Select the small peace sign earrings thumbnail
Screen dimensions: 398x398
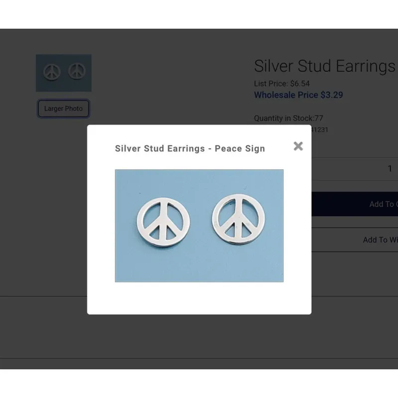coord(64,73)
